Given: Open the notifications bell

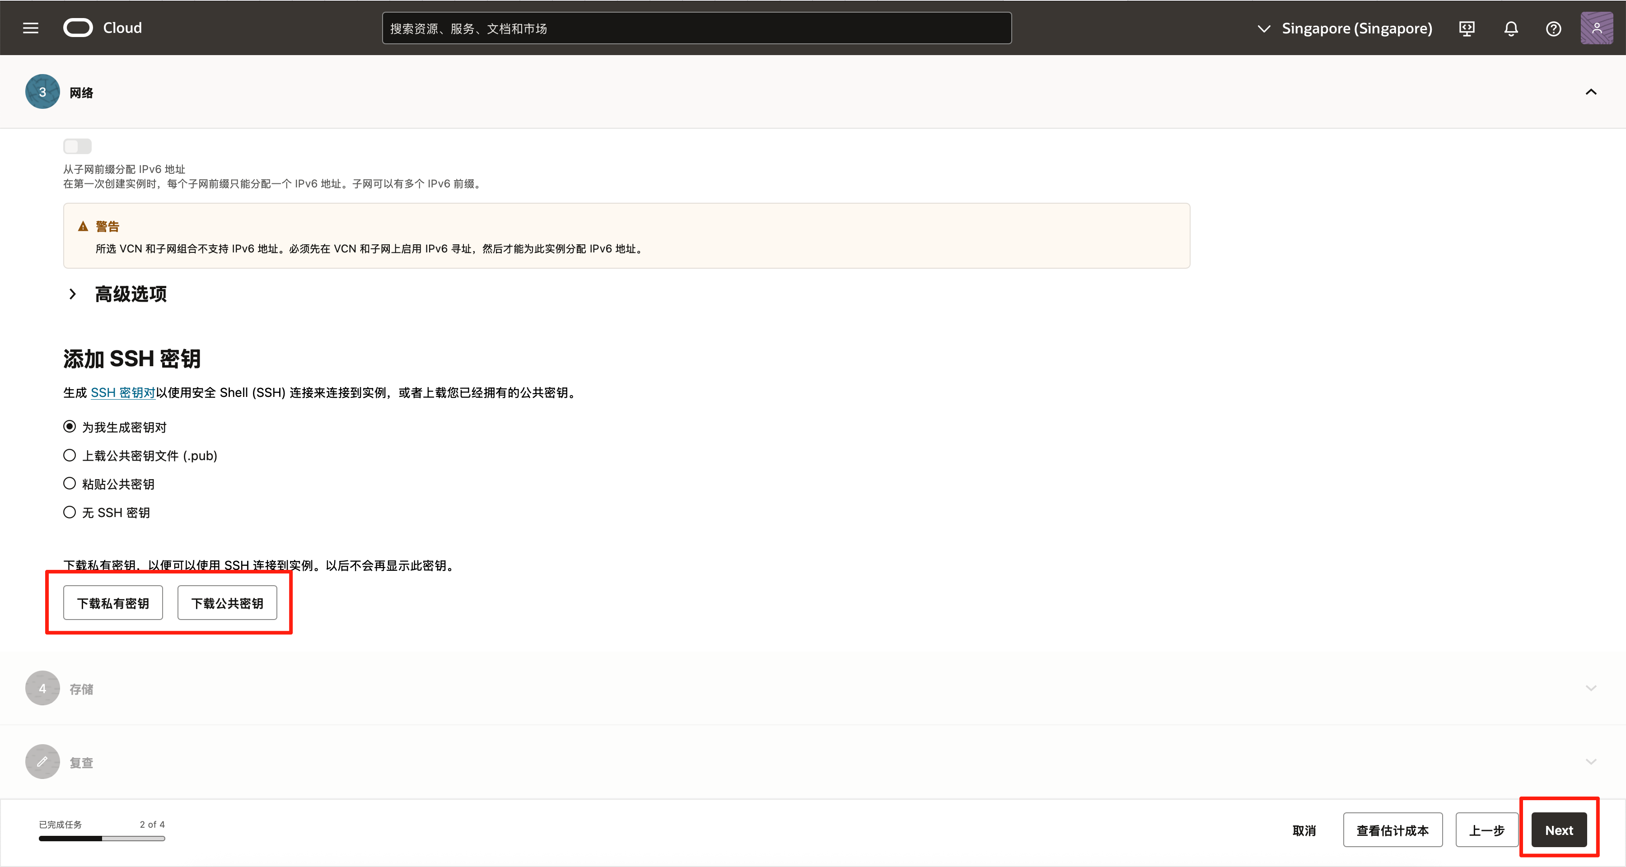Looking at the screenshot, I should click(1510, 28).
